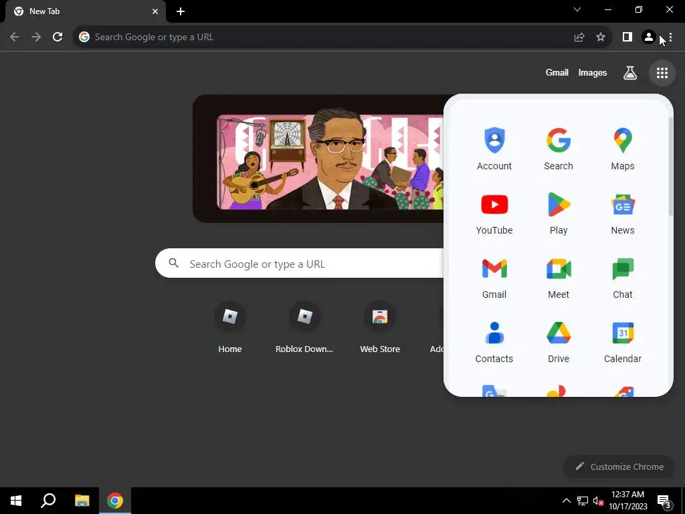Launch Google Meet from apps grid
This screenshot has height=514, width=685.
559,278
